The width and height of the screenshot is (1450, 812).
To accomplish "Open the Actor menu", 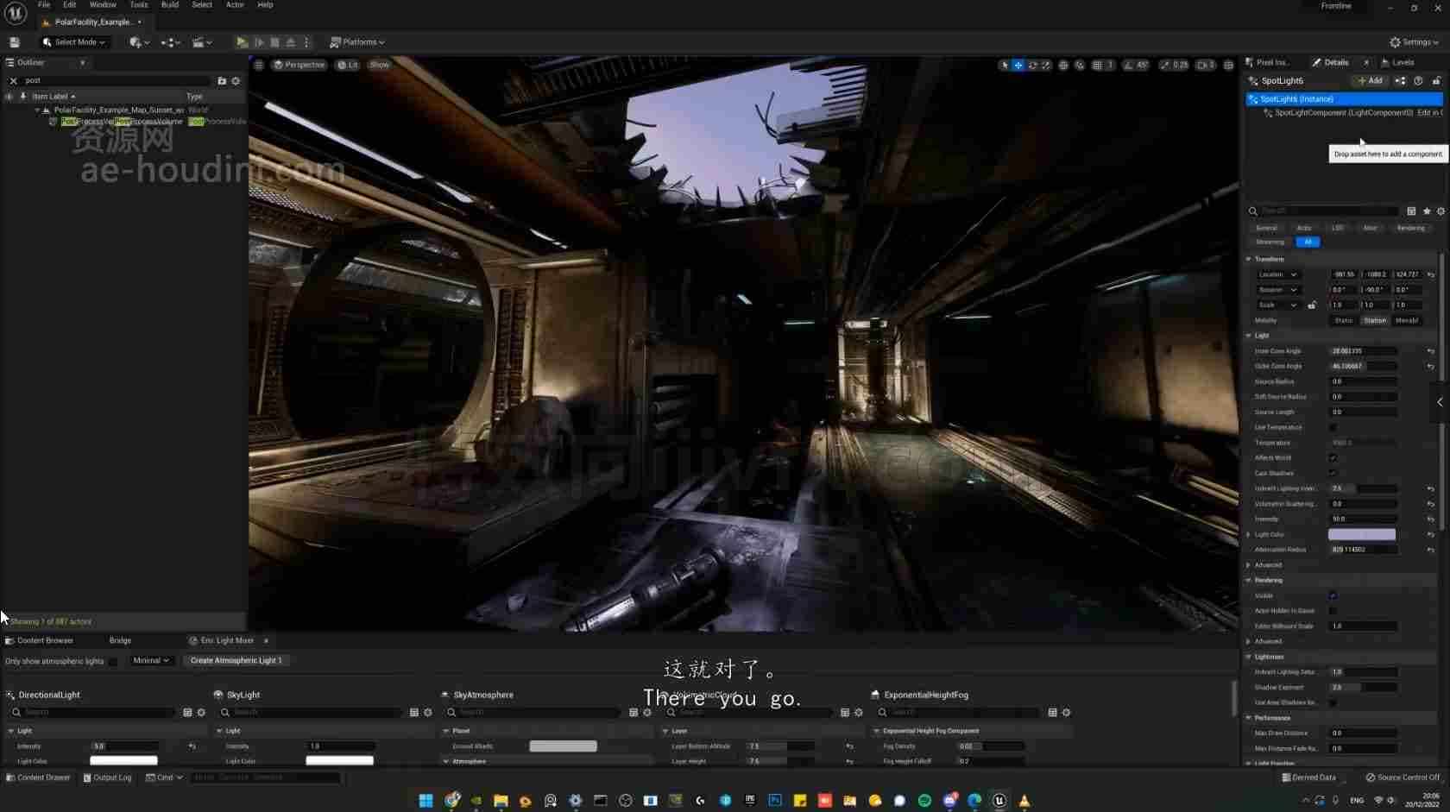I will tap(235, 5).
